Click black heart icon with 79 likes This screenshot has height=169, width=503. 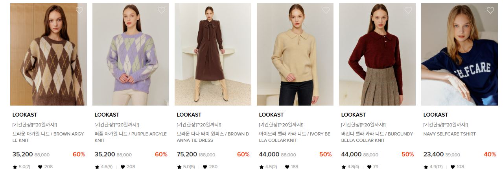coord(369,167)
